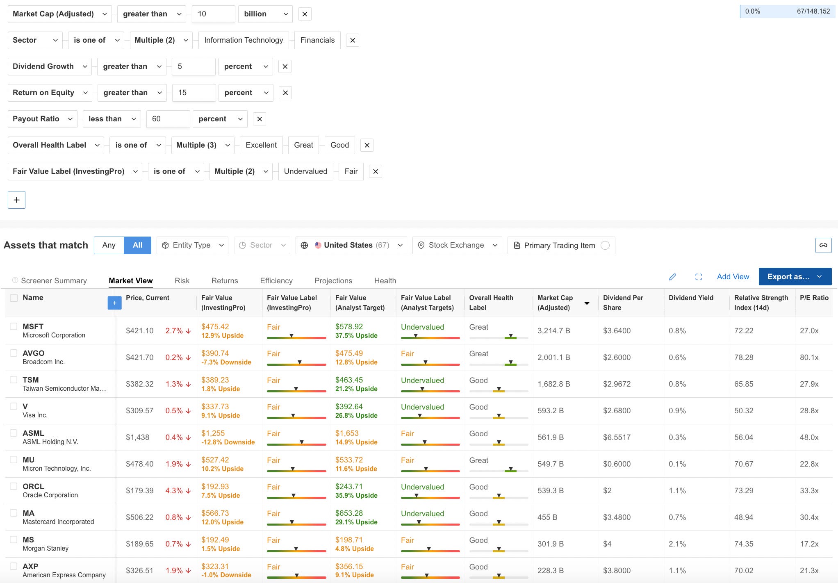838x583 pixels.
Task: Open Stock Exchange dropdown
Action: tap(457, 245)
